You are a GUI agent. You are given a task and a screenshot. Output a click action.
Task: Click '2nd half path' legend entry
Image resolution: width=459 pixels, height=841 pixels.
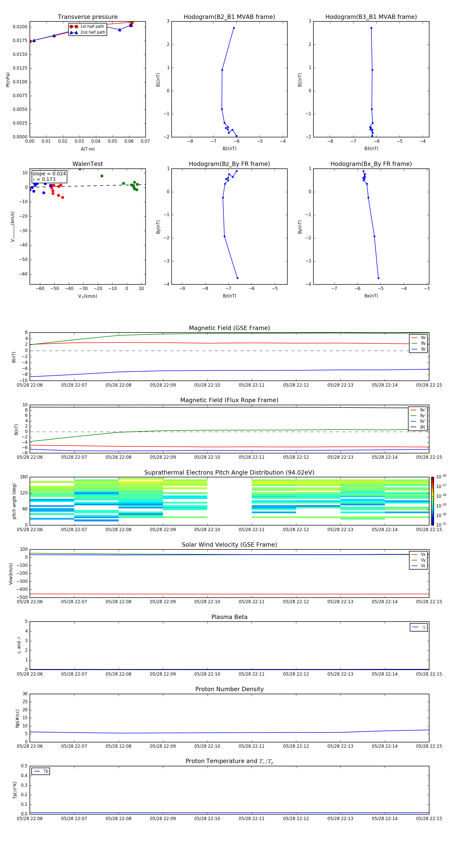(x=87, y=32)
